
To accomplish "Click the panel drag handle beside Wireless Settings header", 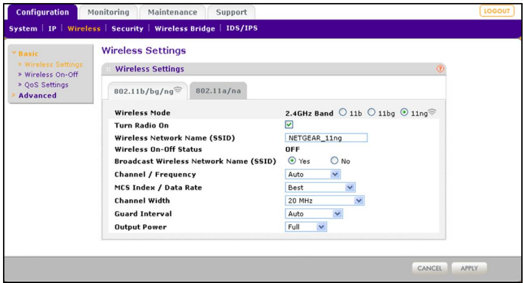I will click(108, 69).
